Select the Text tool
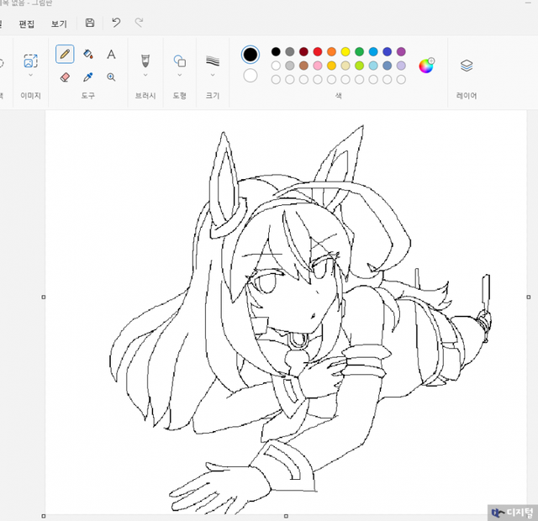Viewport: 538px width, 521px height. (x=111, y=54)
